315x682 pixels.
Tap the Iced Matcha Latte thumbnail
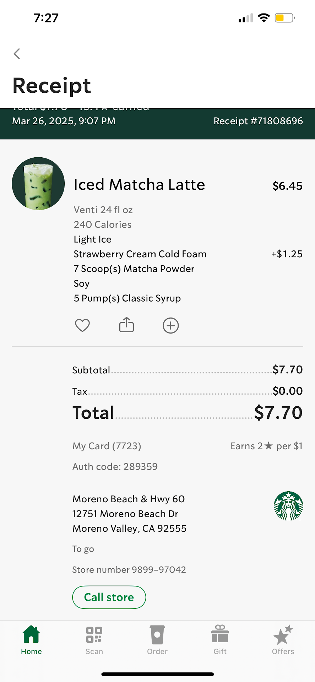pos(38,184)
